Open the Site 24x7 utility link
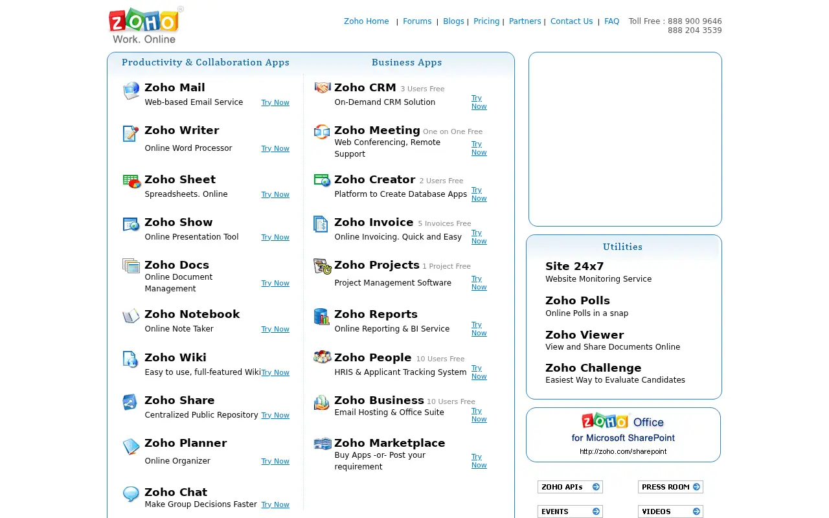 [x=574, y=266]
